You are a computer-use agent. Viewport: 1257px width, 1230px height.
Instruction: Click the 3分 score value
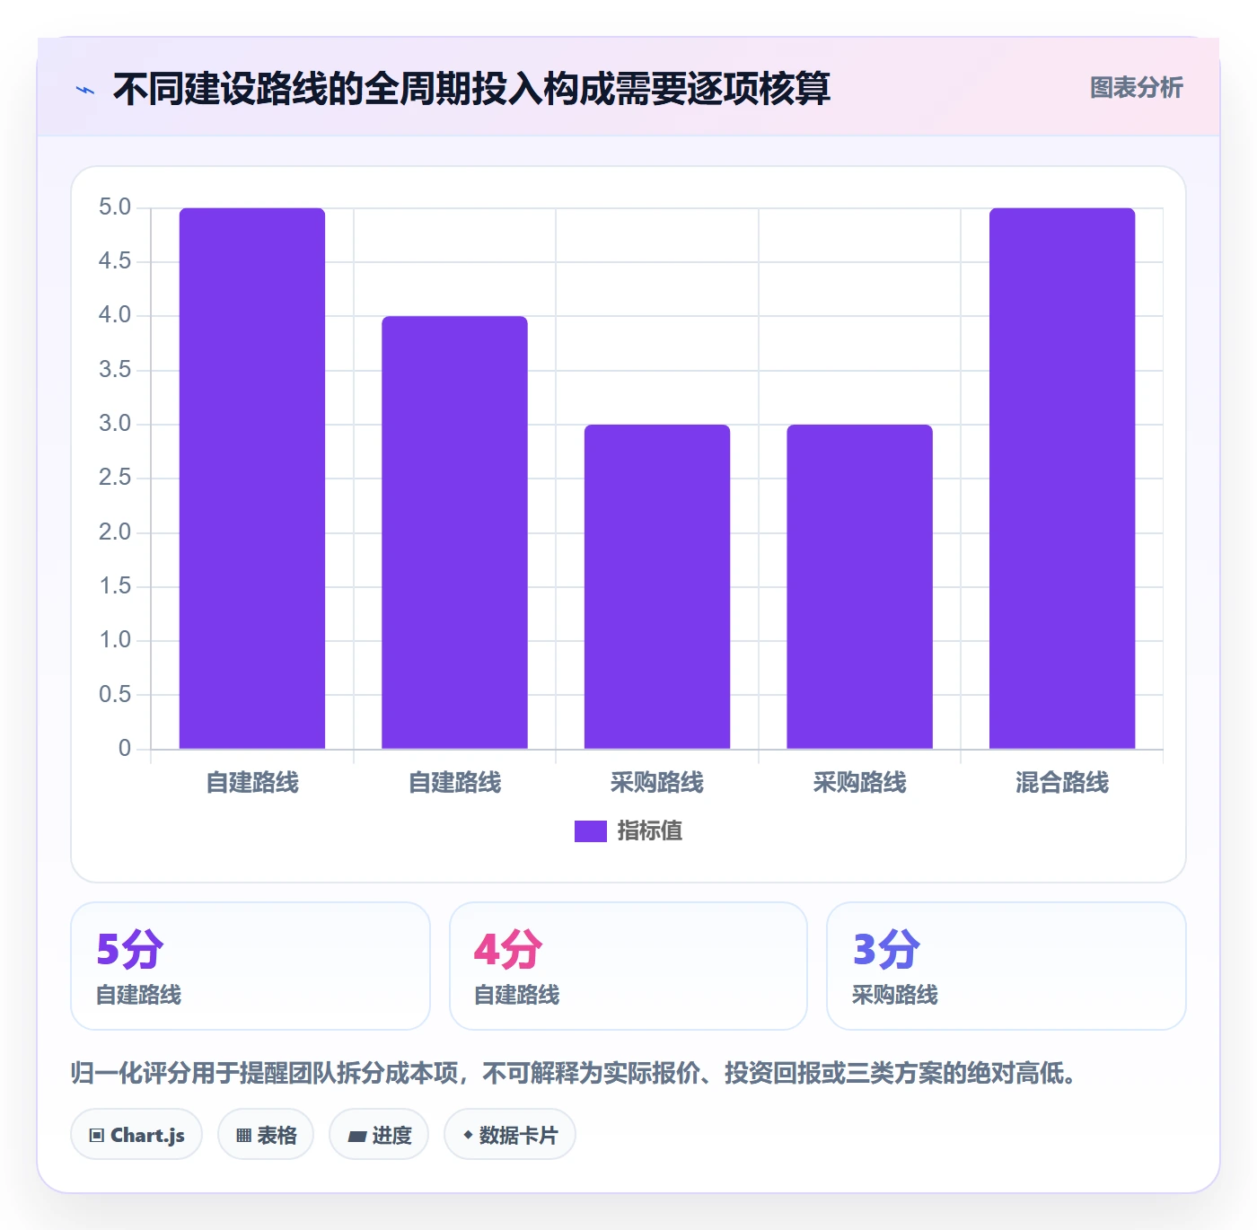click(x=886, y=949)
